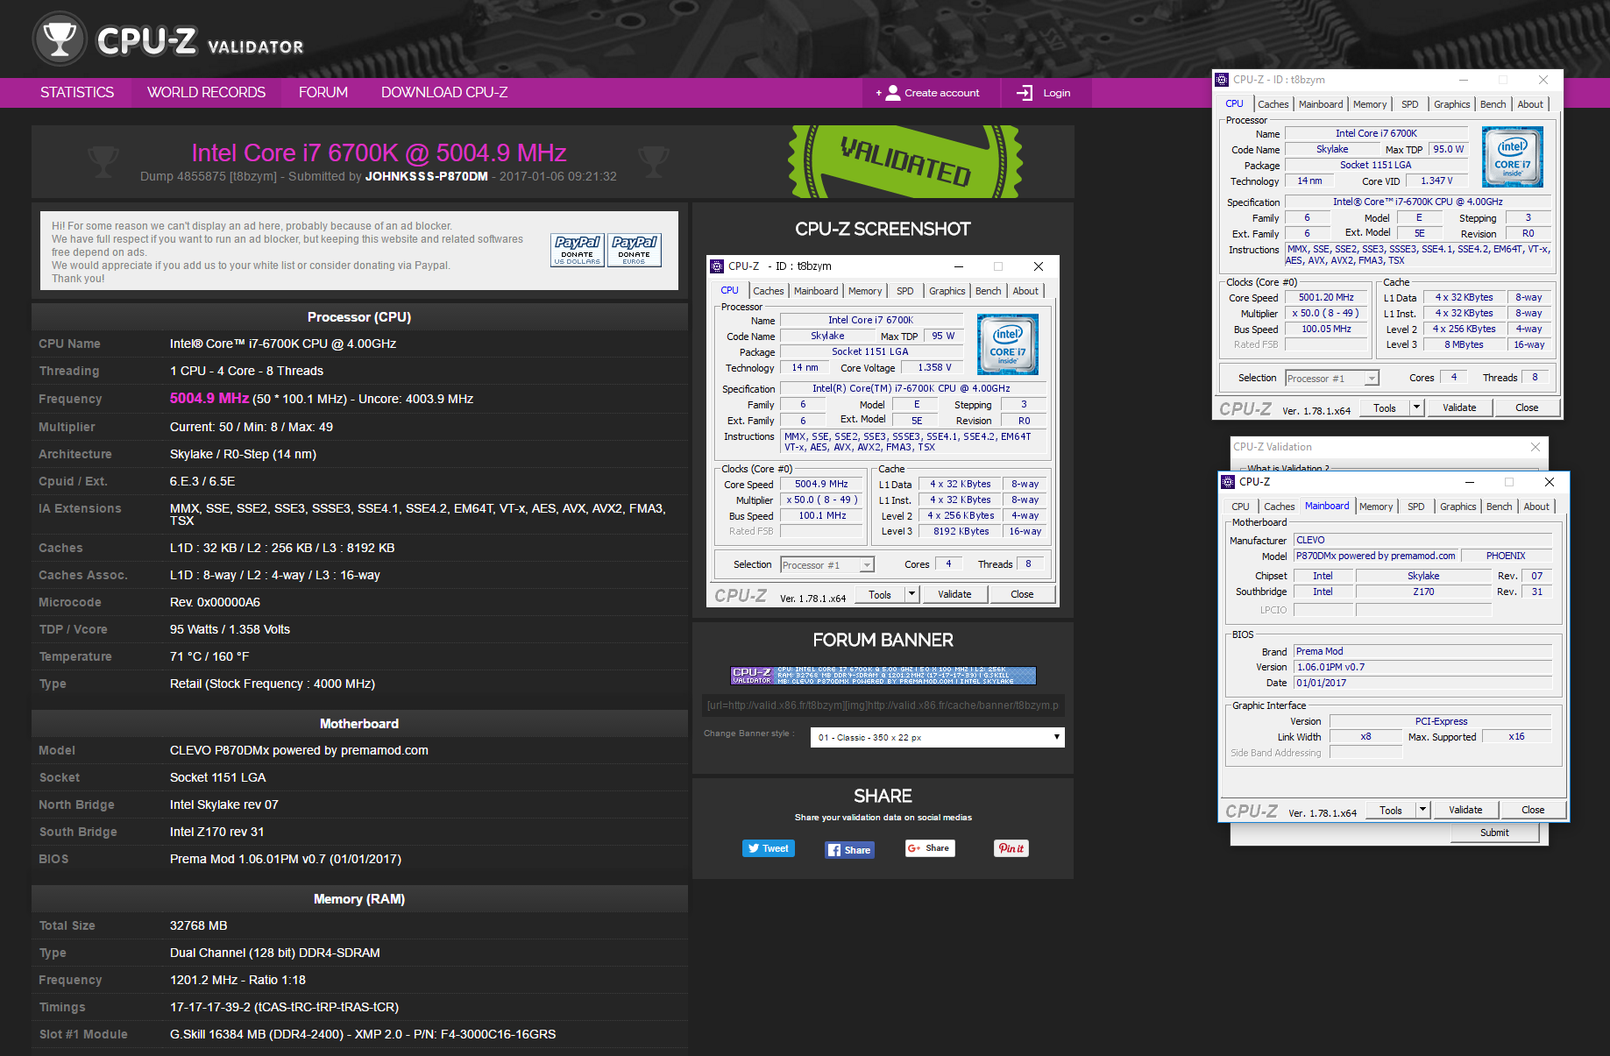Click Login link in header
This screenshot has width=1610, height=1056.
click(1056, 93)
